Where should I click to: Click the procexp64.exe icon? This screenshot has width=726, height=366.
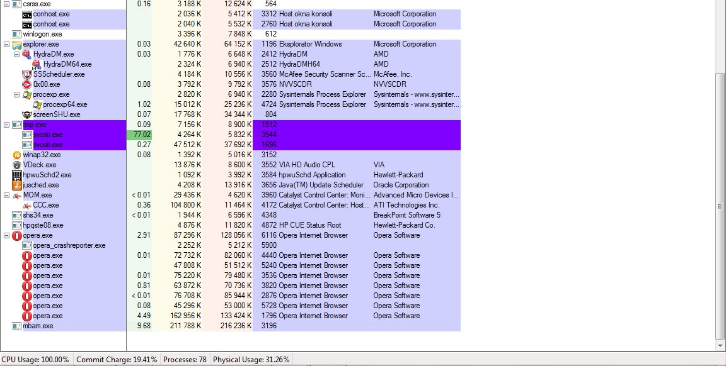37,105
